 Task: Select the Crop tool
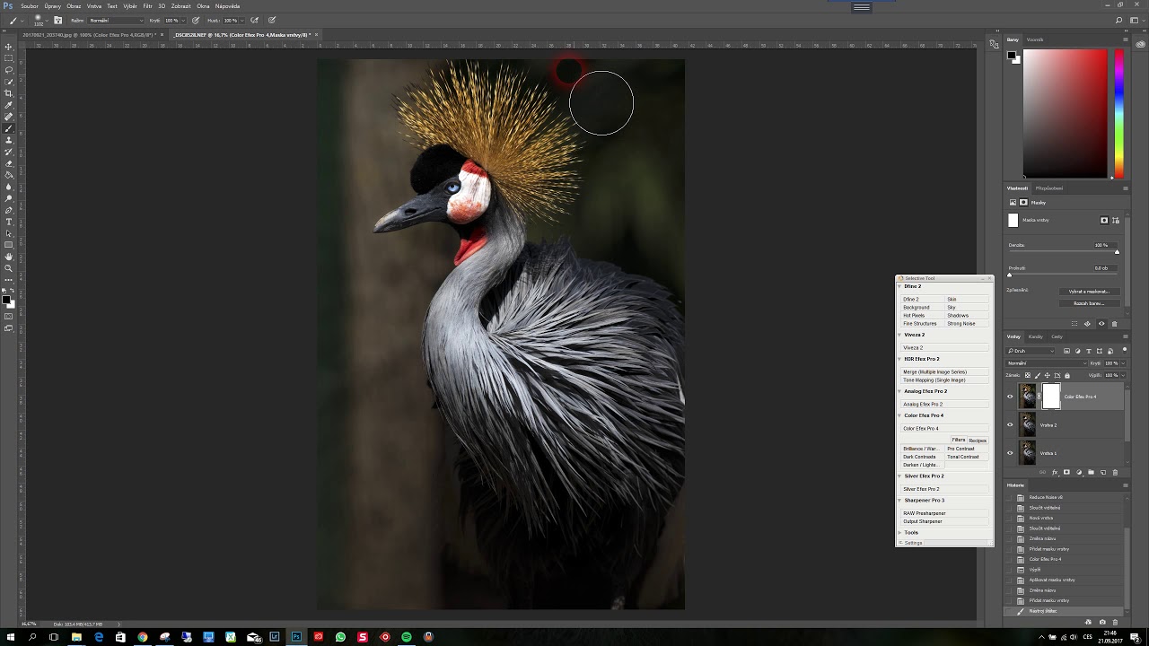tap(9, 93)
